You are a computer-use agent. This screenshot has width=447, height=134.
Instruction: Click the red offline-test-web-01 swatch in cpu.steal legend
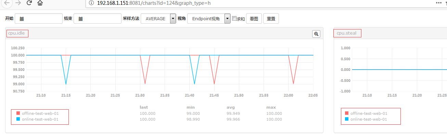coord(347,113)
